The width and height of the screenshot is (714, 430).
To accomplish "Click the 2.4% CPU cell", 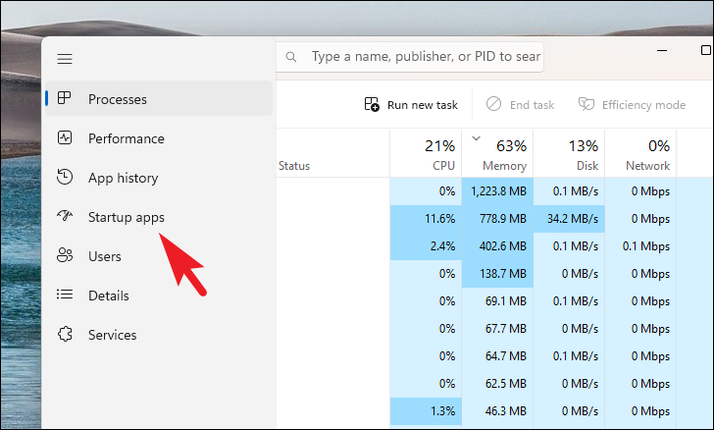I will (426, 245).
